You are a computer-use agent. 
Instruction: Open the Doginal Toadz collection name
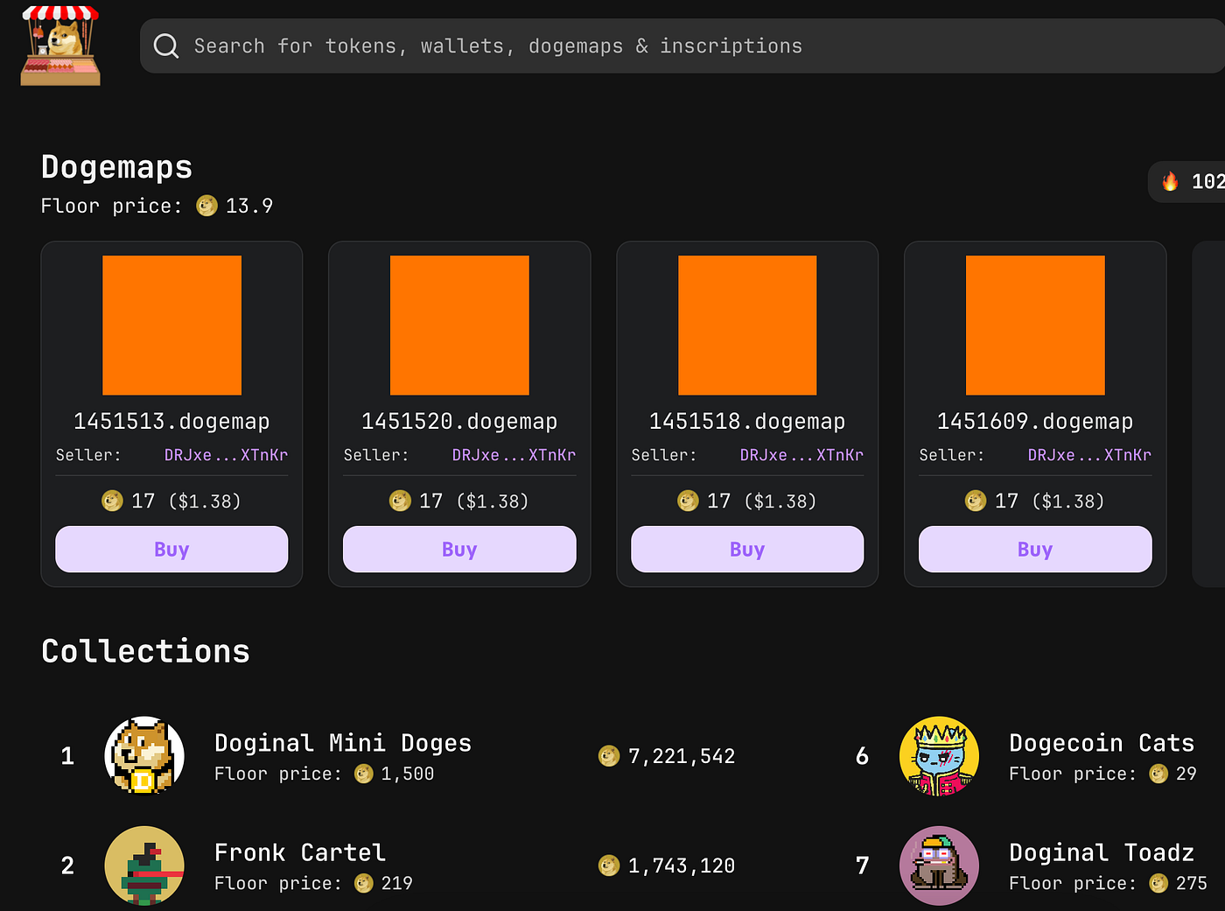(1102, 852)
